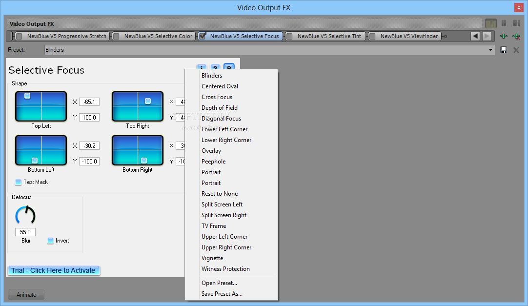Click Top Left Y field 100.0
528x306 pixels.
click(x=89, y=118)
